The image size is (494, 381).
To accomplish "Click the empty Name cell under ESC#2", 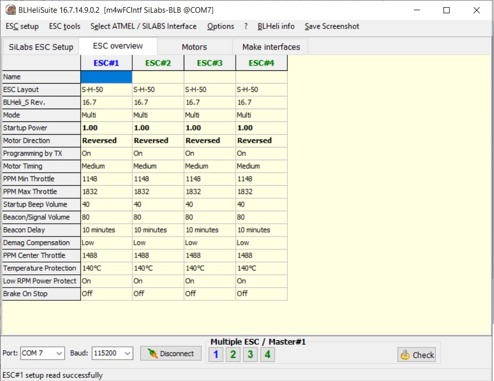I will tap(158, 77).
